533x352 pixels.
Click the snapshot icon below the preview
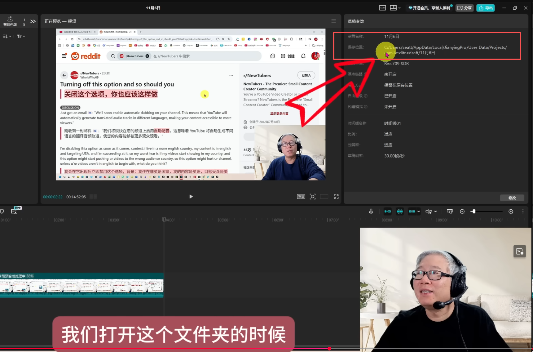point(313,197)
